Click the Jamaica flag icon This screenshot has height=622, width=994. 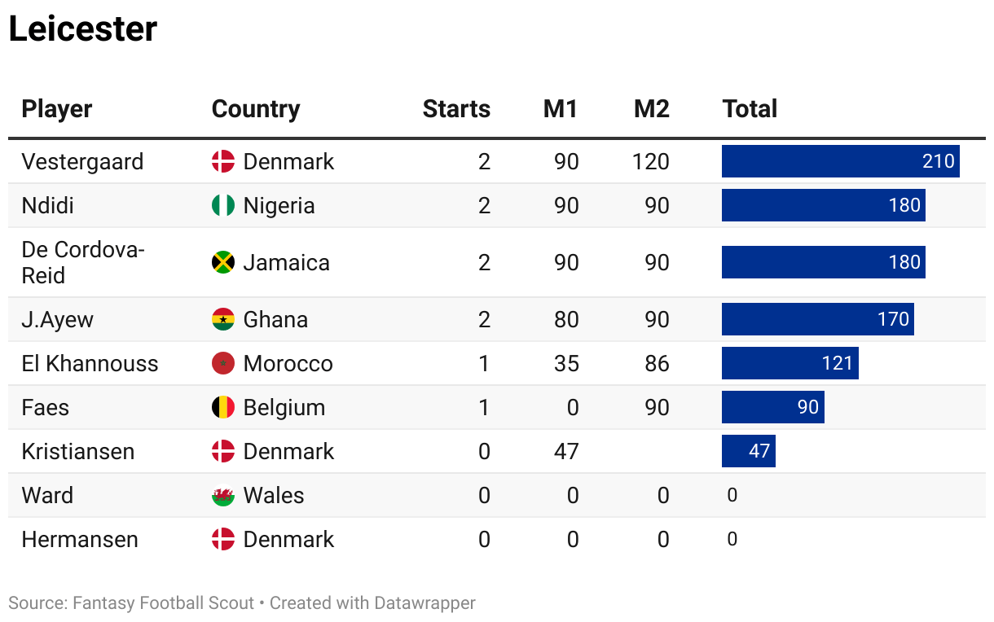point(223,262)
